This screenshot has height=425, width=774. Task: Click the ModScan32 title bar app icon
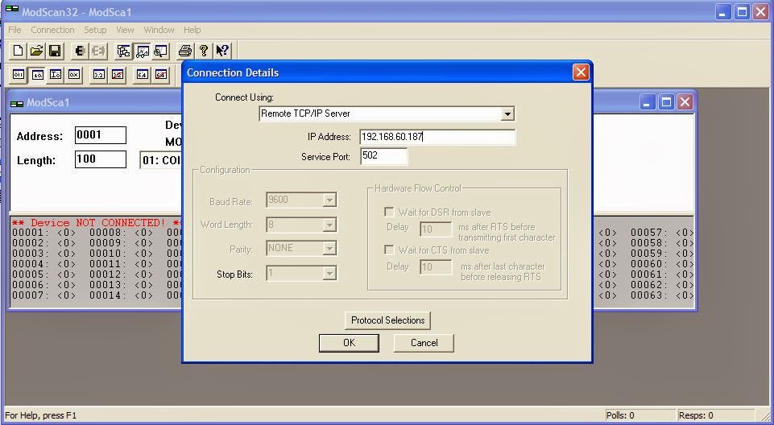click(12, 10)
